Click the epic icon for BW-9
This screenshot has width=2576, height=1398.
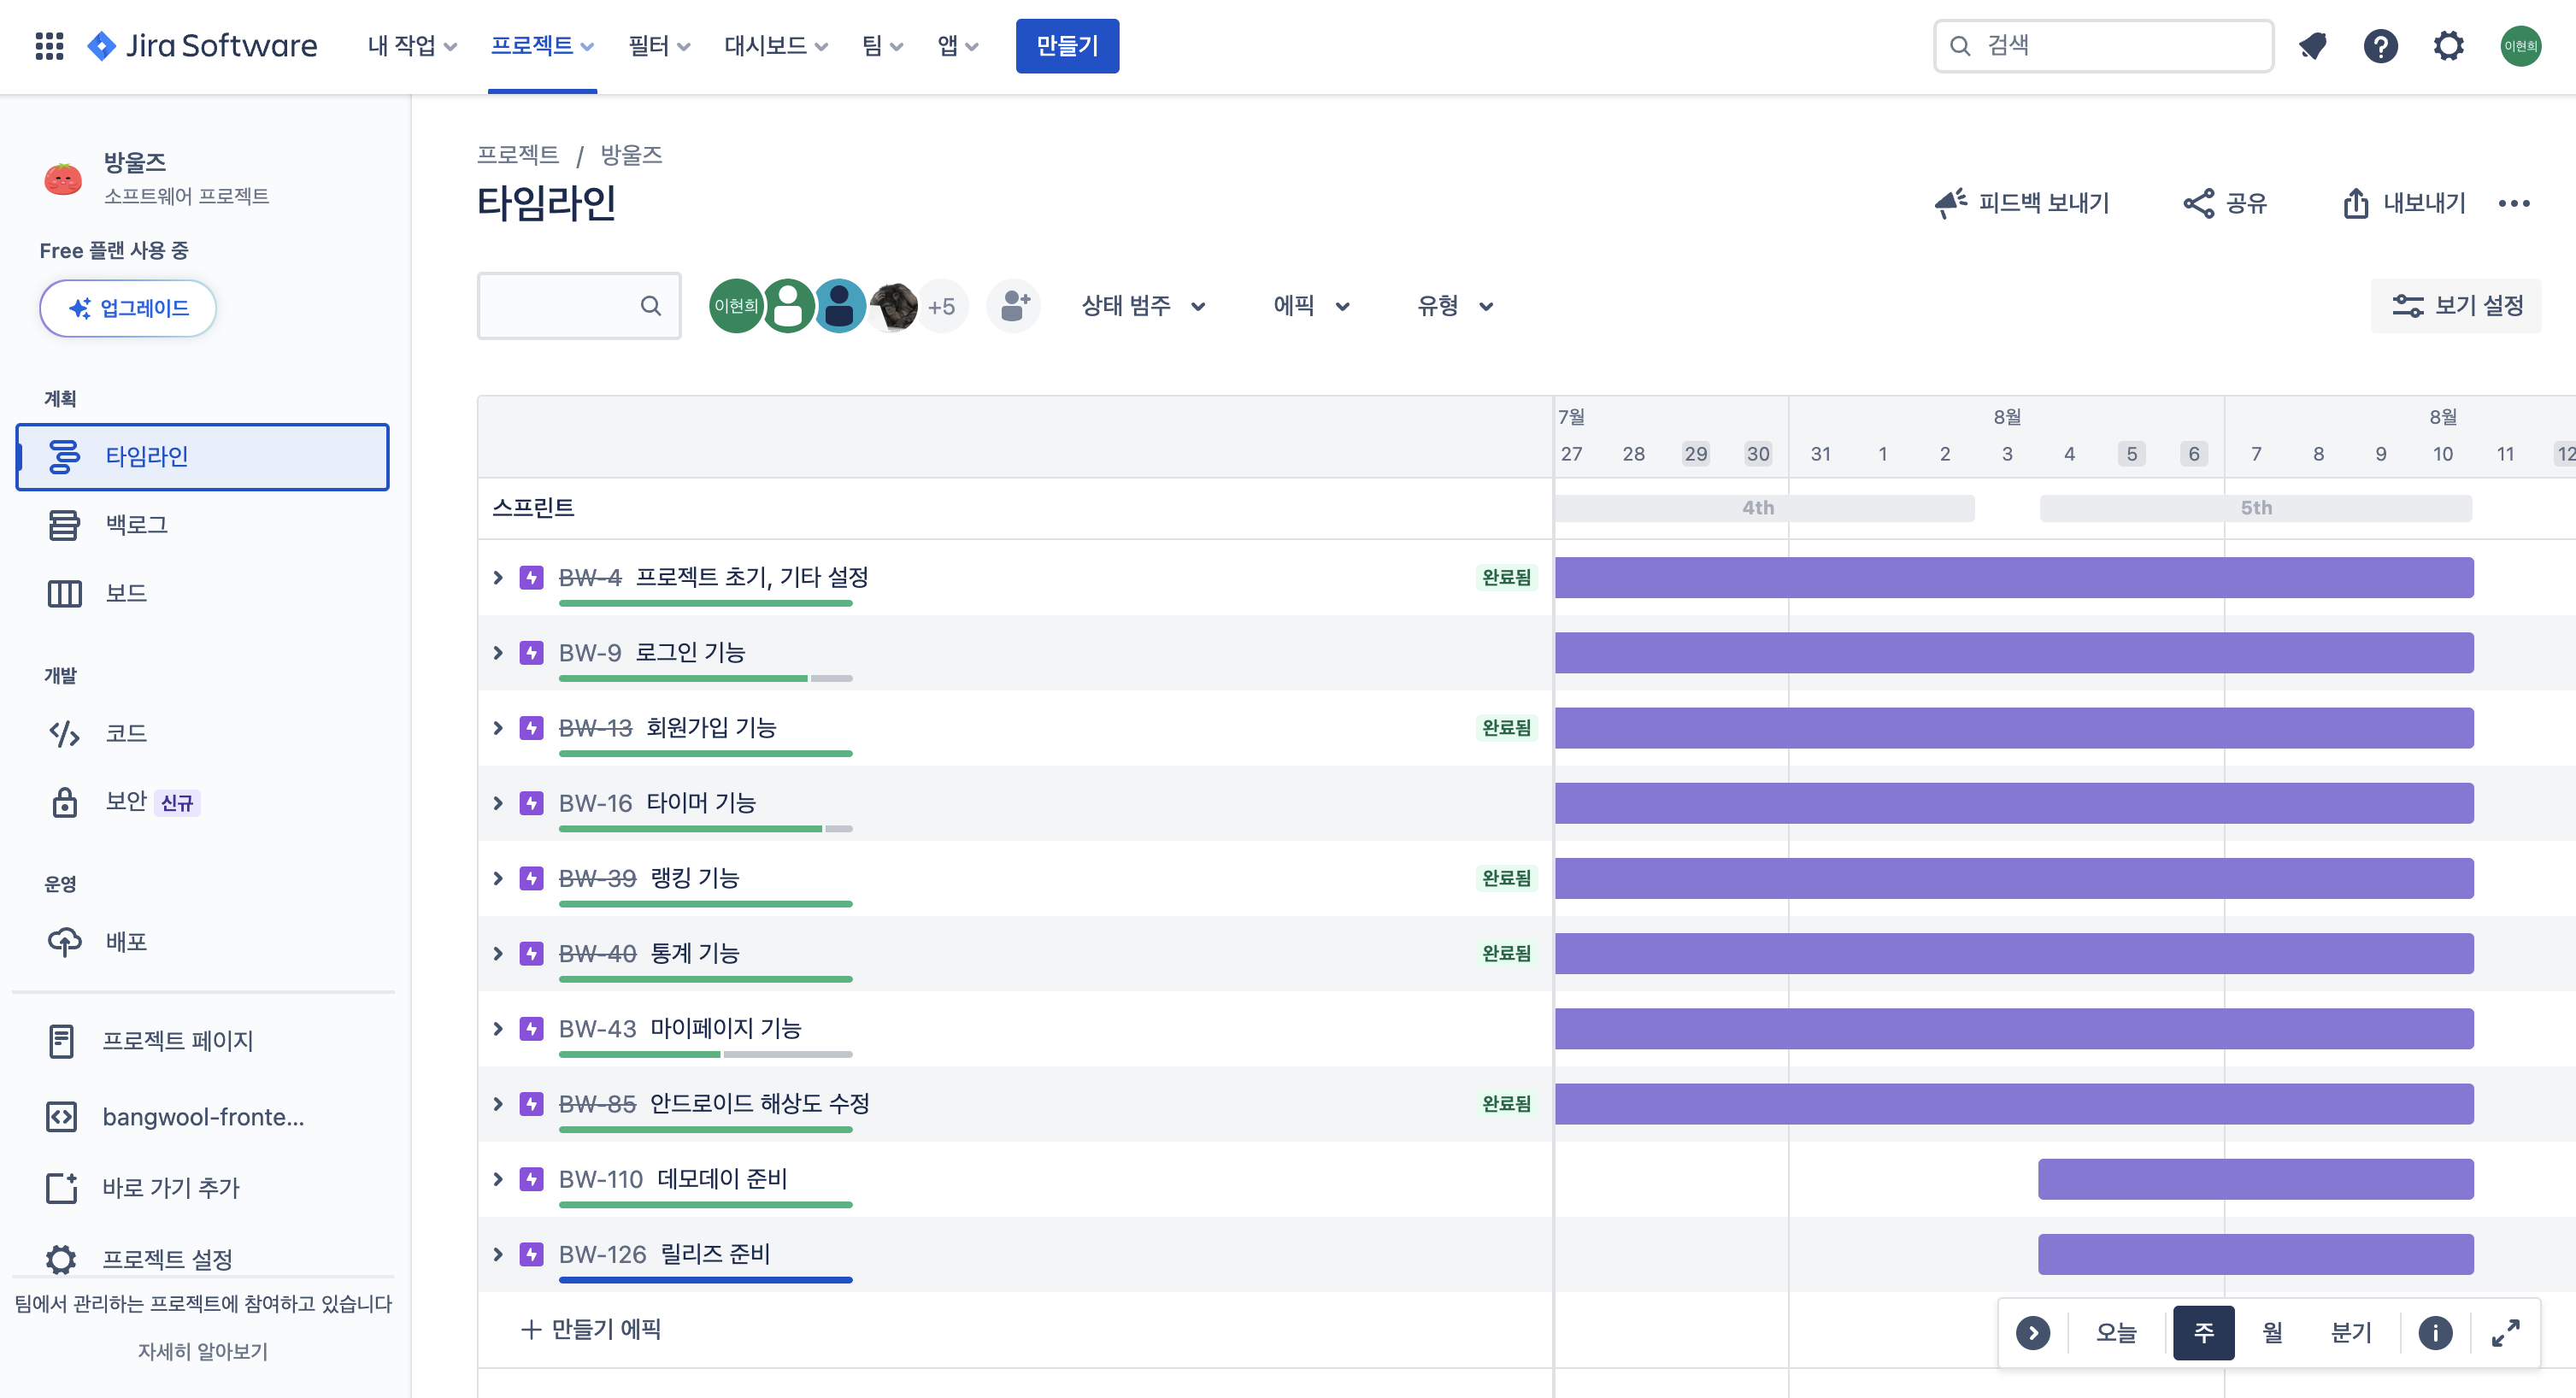pyautogui.click(x=532, y=653)
